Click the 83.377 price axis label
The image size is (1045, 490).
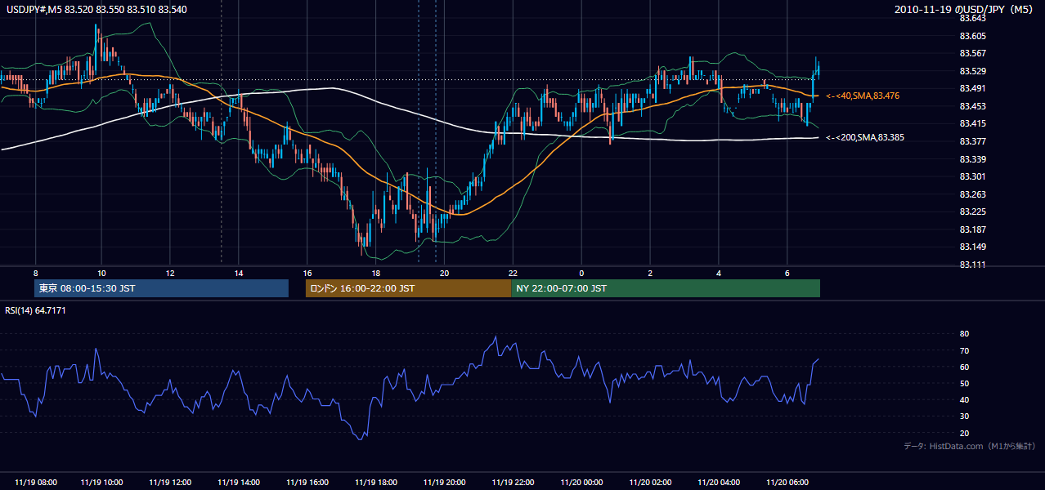click(972, 141)
